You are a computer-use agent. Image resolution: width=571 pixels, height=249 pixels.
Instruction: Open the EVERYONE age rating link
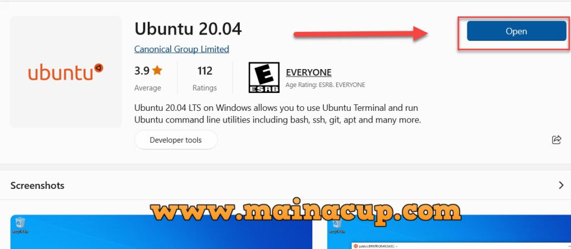click(308, 72)
